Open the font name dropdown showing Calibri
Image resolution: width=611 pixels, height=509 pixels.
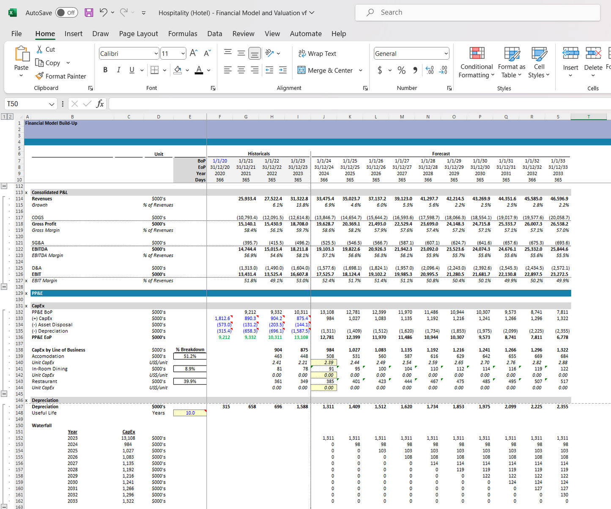pyautogui.click(x=156, y=54)
